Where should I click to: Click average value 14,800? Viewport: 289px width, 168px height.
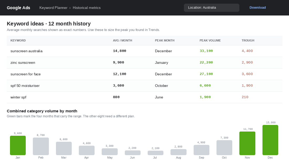pyautogui.click(x=120, y=51)
